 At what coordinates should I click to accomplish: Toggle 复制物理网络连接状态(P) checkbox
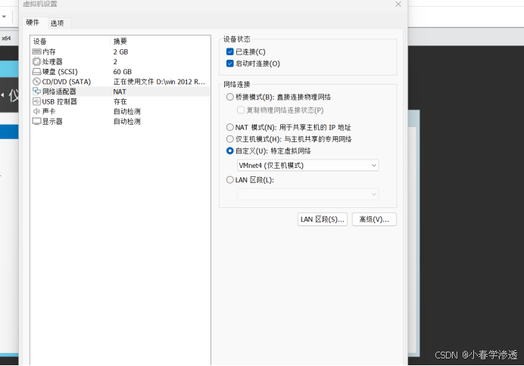(x=240, y=110)
